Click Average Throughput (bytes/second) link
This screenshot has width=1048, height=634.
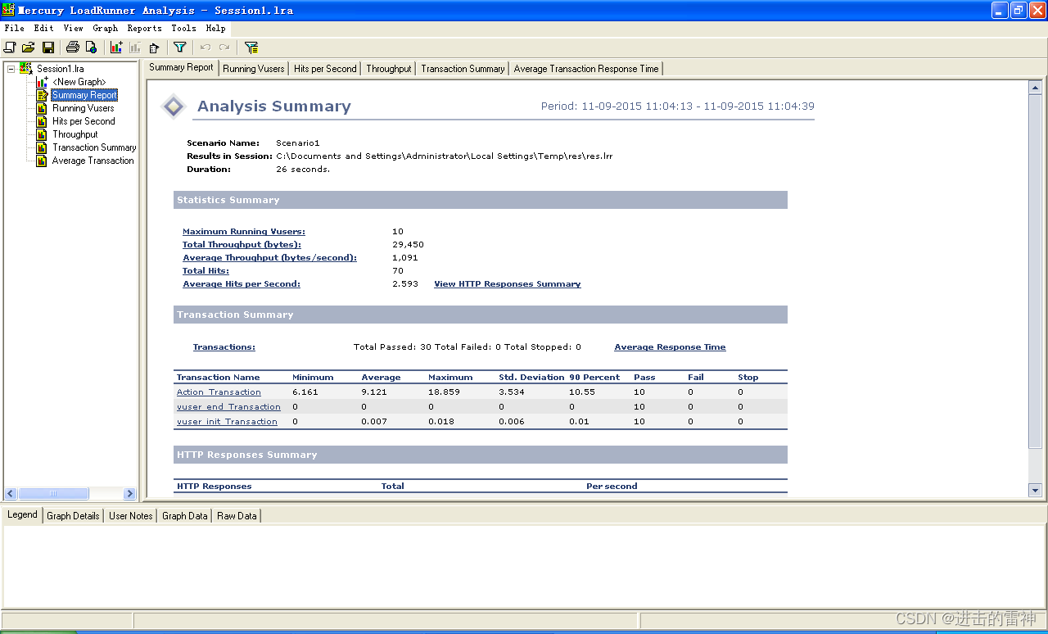point(269,258)
